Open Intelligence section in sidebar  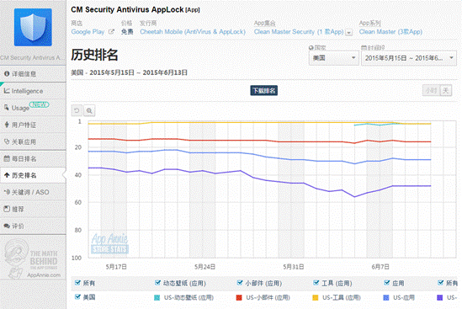coord(33,91)
